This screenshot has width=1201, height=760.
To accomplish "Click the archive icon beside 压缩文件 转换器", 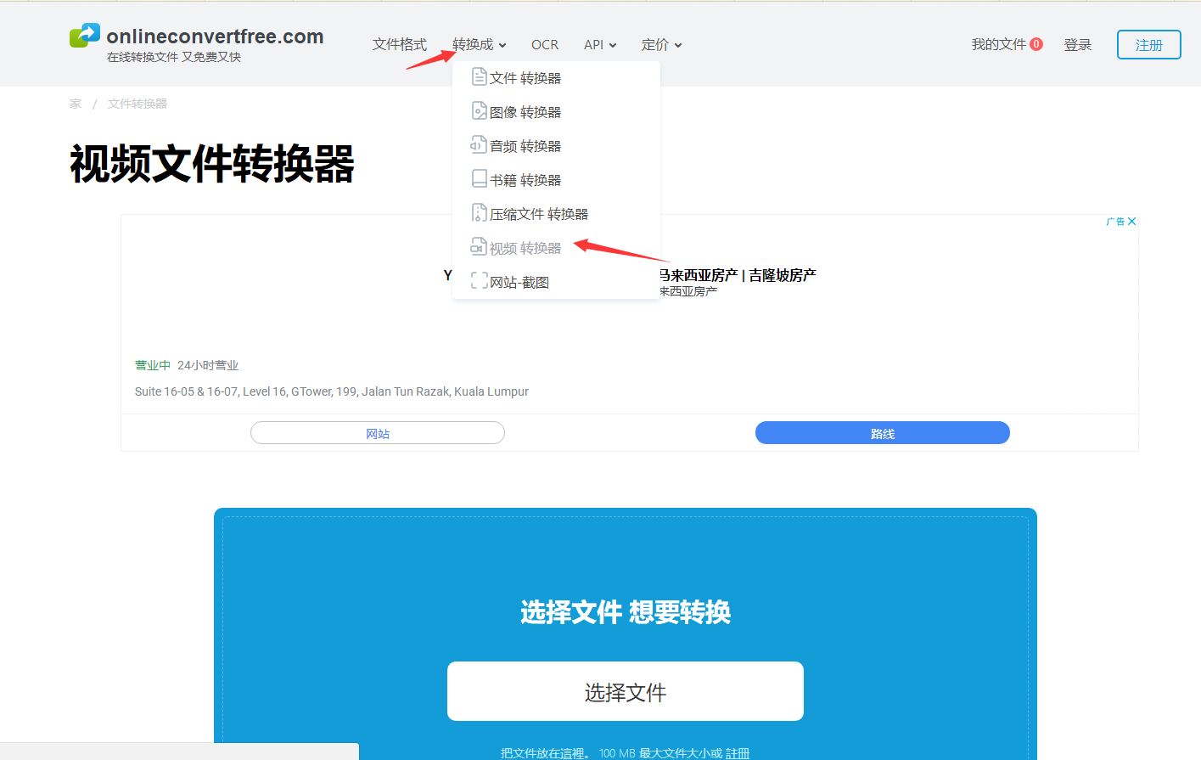I will pyautogui.click(x=479, y=213).
